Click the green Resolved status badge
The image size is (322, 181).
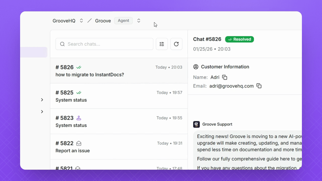(x=240, y=39)
